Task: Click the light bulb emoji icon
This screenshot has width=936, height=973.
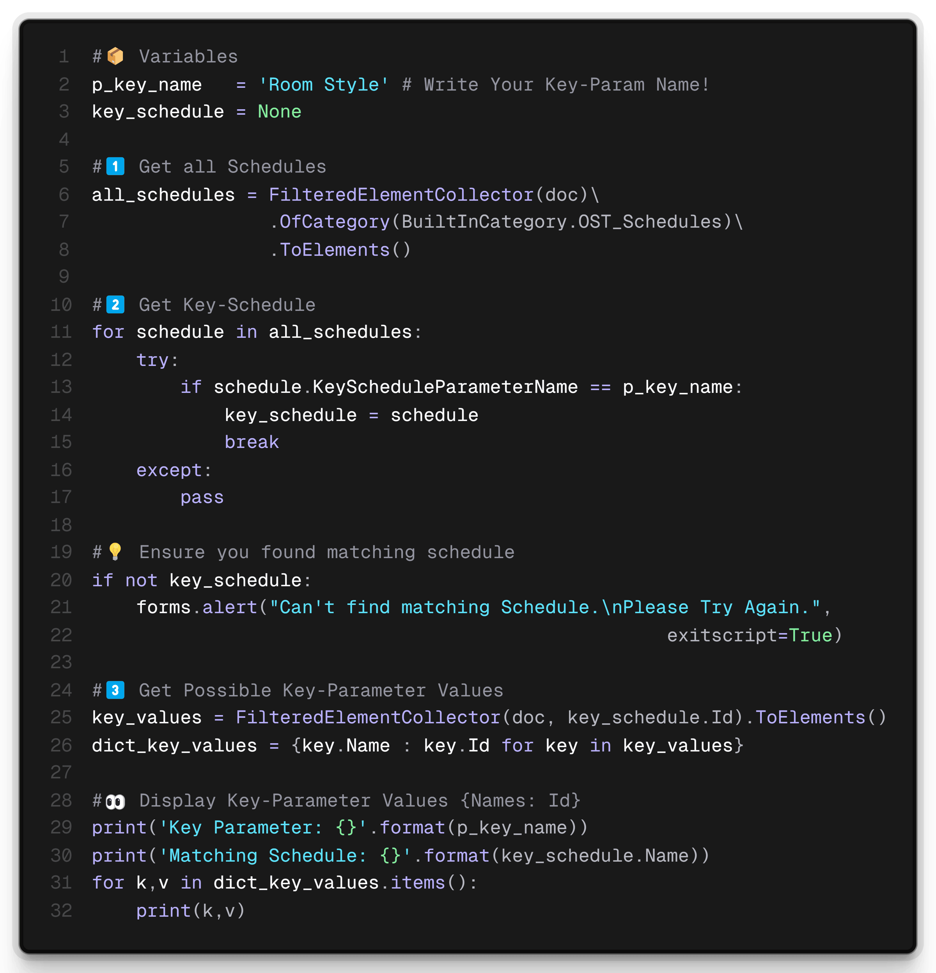Action: (x=115, y=552)
